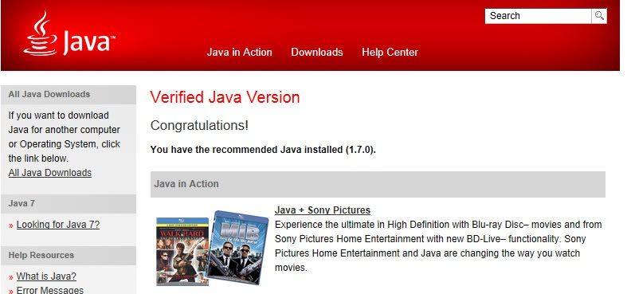Click the Walk Hard Blu-ray cover thumbnail
The image size is (635, 294).
click(x=182, y=251)
